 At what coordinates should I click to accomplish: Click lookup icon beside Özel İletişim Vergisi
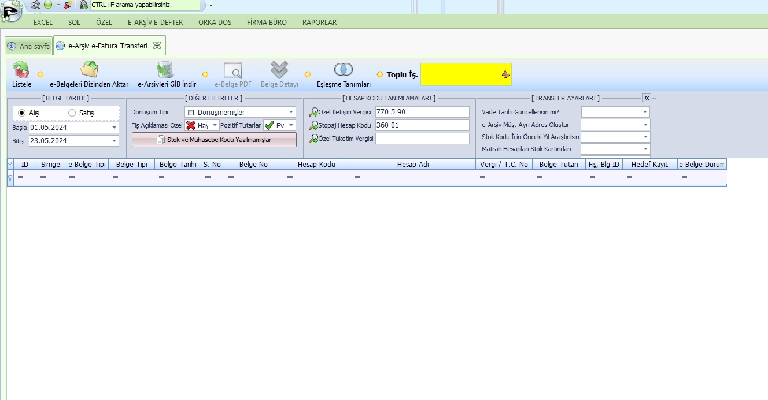(x=313, y=112)
